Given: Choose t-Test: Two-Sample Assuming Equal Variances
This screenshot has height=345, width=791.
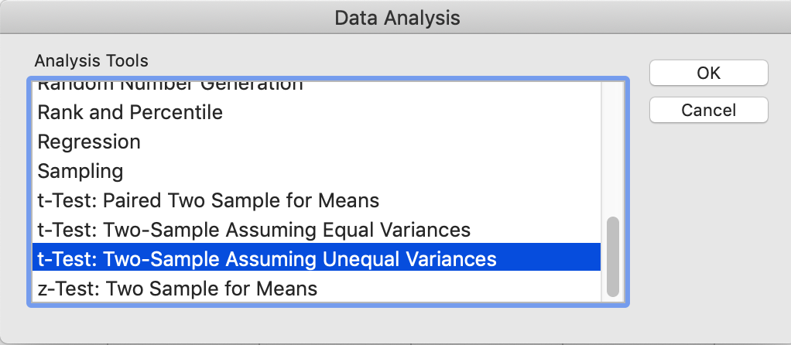Looking at the screenshot, I should (254, 231).
